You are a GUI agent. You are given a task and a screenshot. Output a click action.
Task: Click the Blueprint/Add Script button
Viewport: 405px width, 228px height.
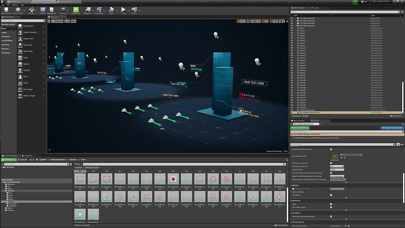tap(392, 128)
